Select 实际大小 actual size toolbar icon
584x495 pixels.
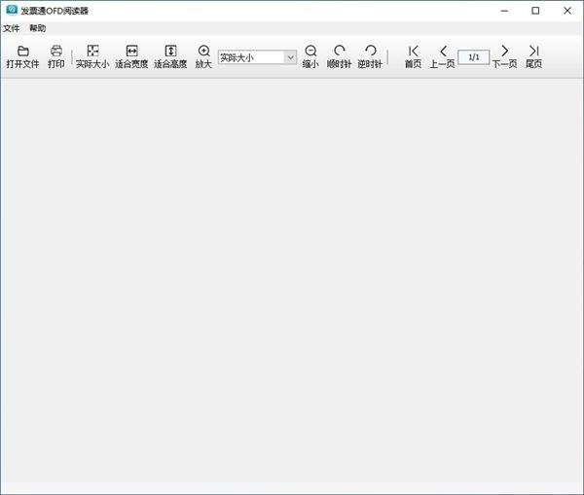coord(92,51)
